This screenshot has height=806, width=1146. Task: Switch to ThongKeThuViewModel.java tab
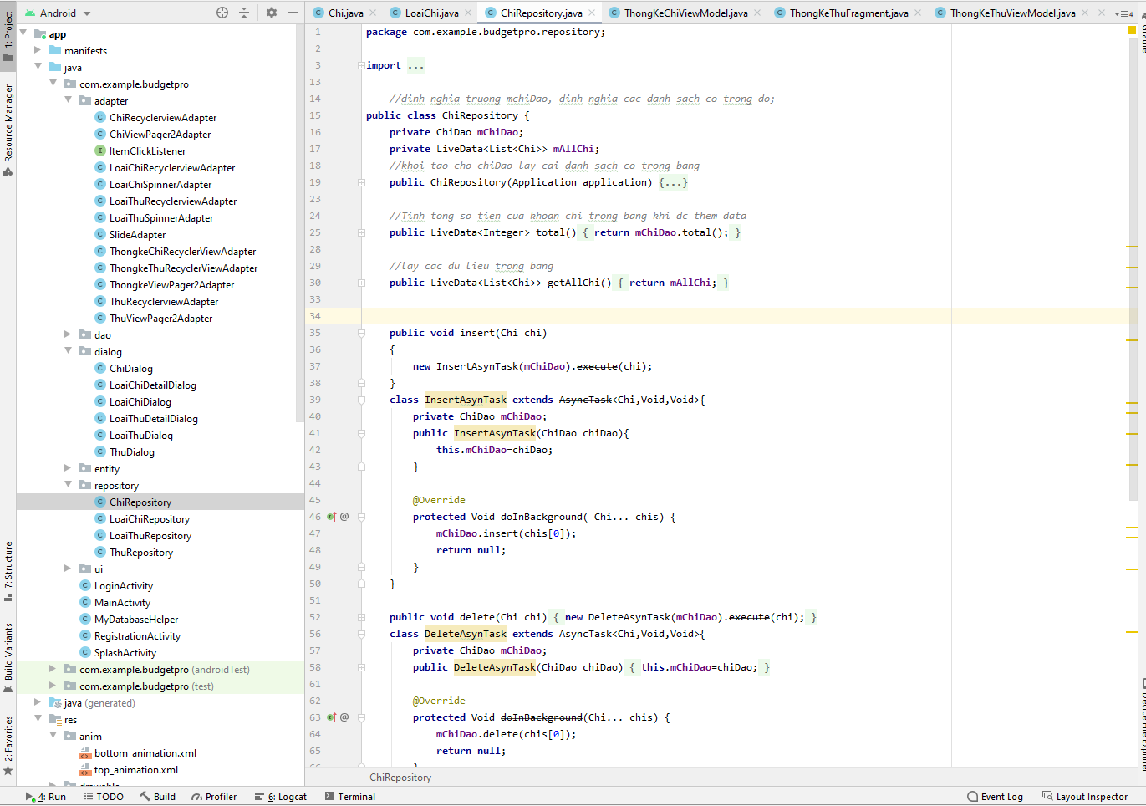(x=1012, y=13)
